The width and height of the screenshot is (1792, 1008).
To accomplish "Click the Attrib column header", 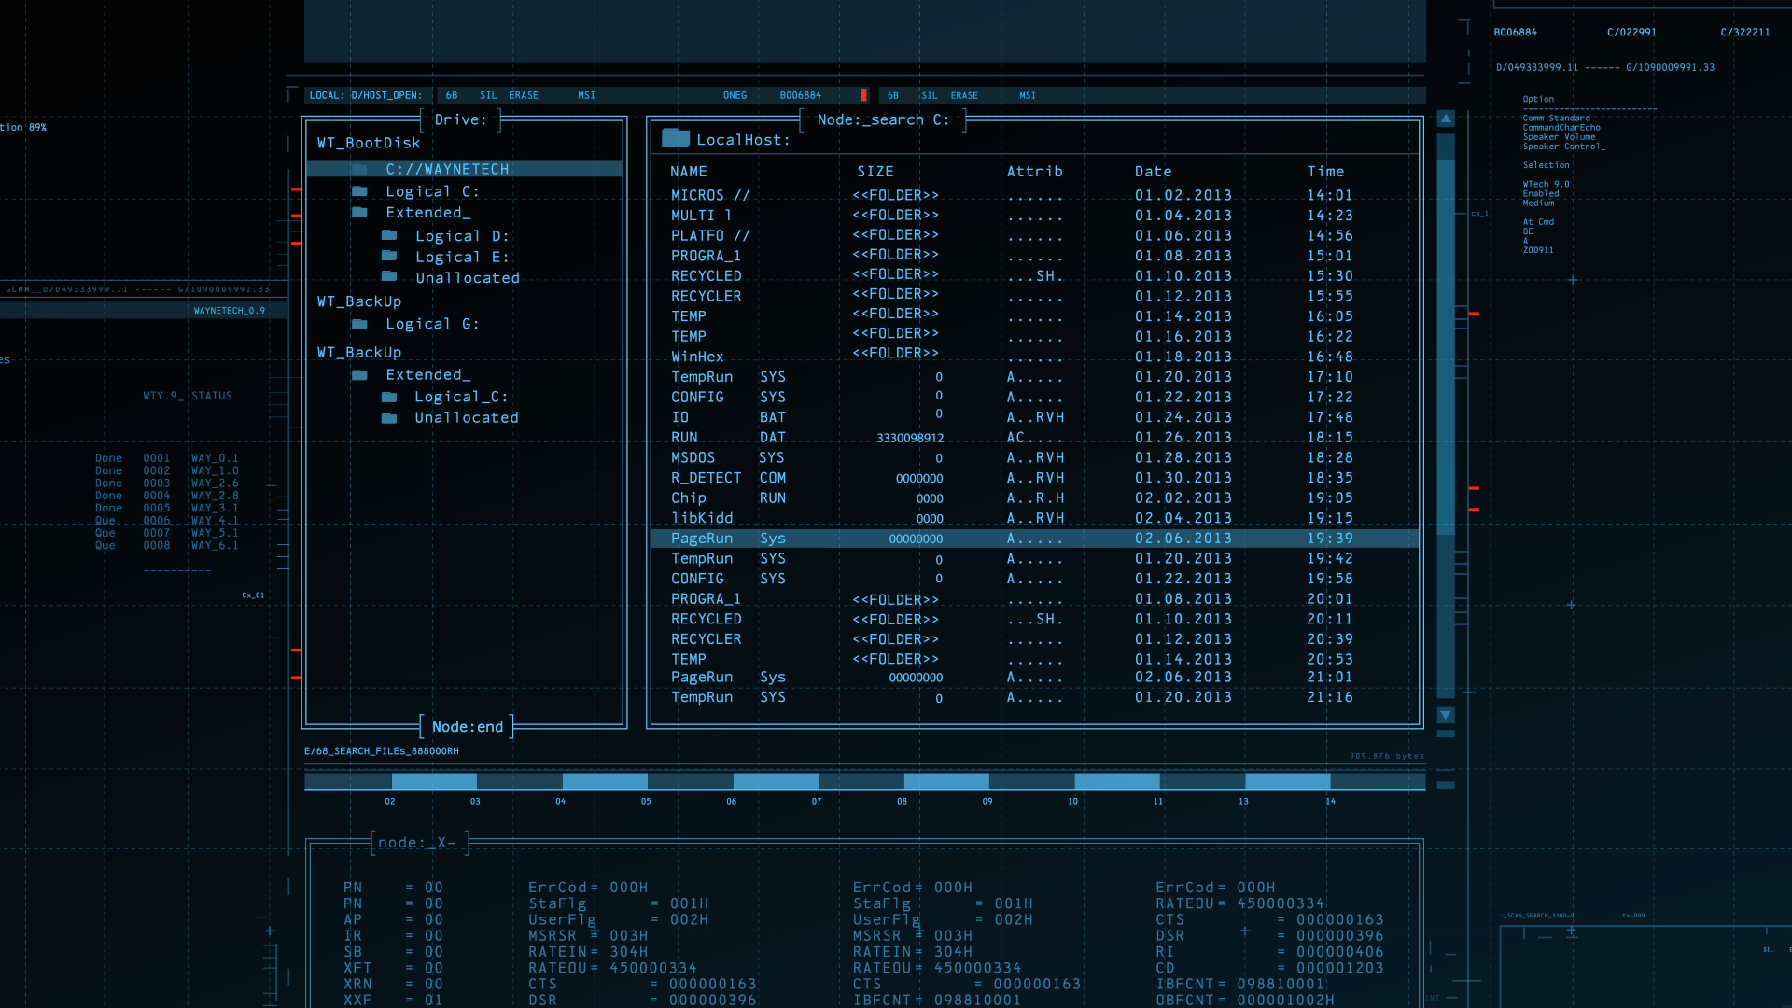I will click(1034, 172).
